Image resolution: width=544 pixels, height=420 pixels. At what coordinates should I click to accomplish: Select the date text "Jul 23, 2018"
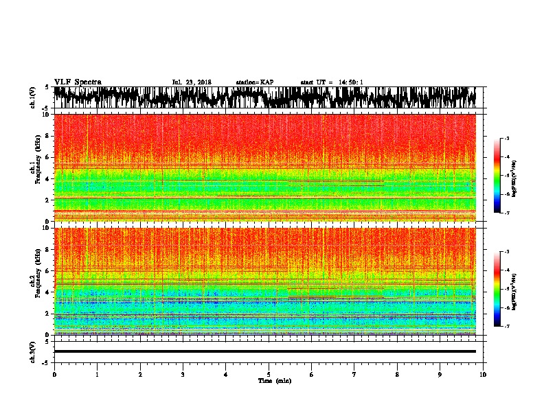[x=192, y=82]
